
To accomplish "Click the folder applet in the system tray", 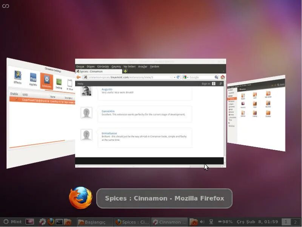I will point(194,222).
